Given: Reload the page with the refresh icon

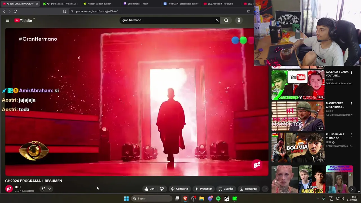Looking at the screenshot, I should 15,11.
